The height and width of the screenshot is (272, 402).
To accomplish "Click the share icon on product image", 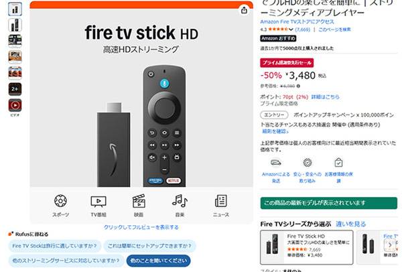I will pyautogui.click(x=244, y=10).
